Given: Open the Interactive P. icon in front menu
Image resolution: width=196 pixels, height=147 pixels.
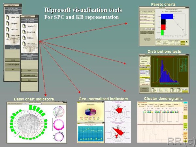Looking at the screenshot, I should pos(24,26).
